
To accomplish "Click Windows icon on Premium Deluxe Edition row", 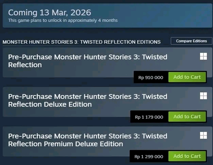I will 203,135.
